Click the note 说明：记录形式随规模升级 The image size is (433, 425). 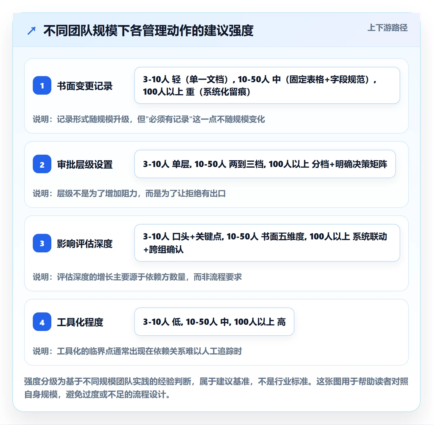pyautogui.click(x=149, y=119)
